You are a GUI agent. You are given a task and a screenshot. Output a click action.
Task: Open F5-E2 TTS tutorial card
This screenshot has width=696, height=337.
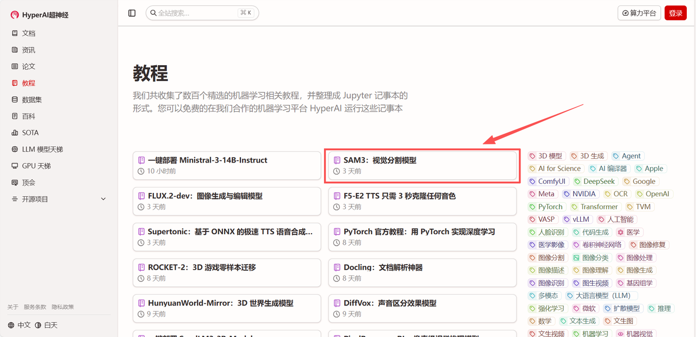422,201
